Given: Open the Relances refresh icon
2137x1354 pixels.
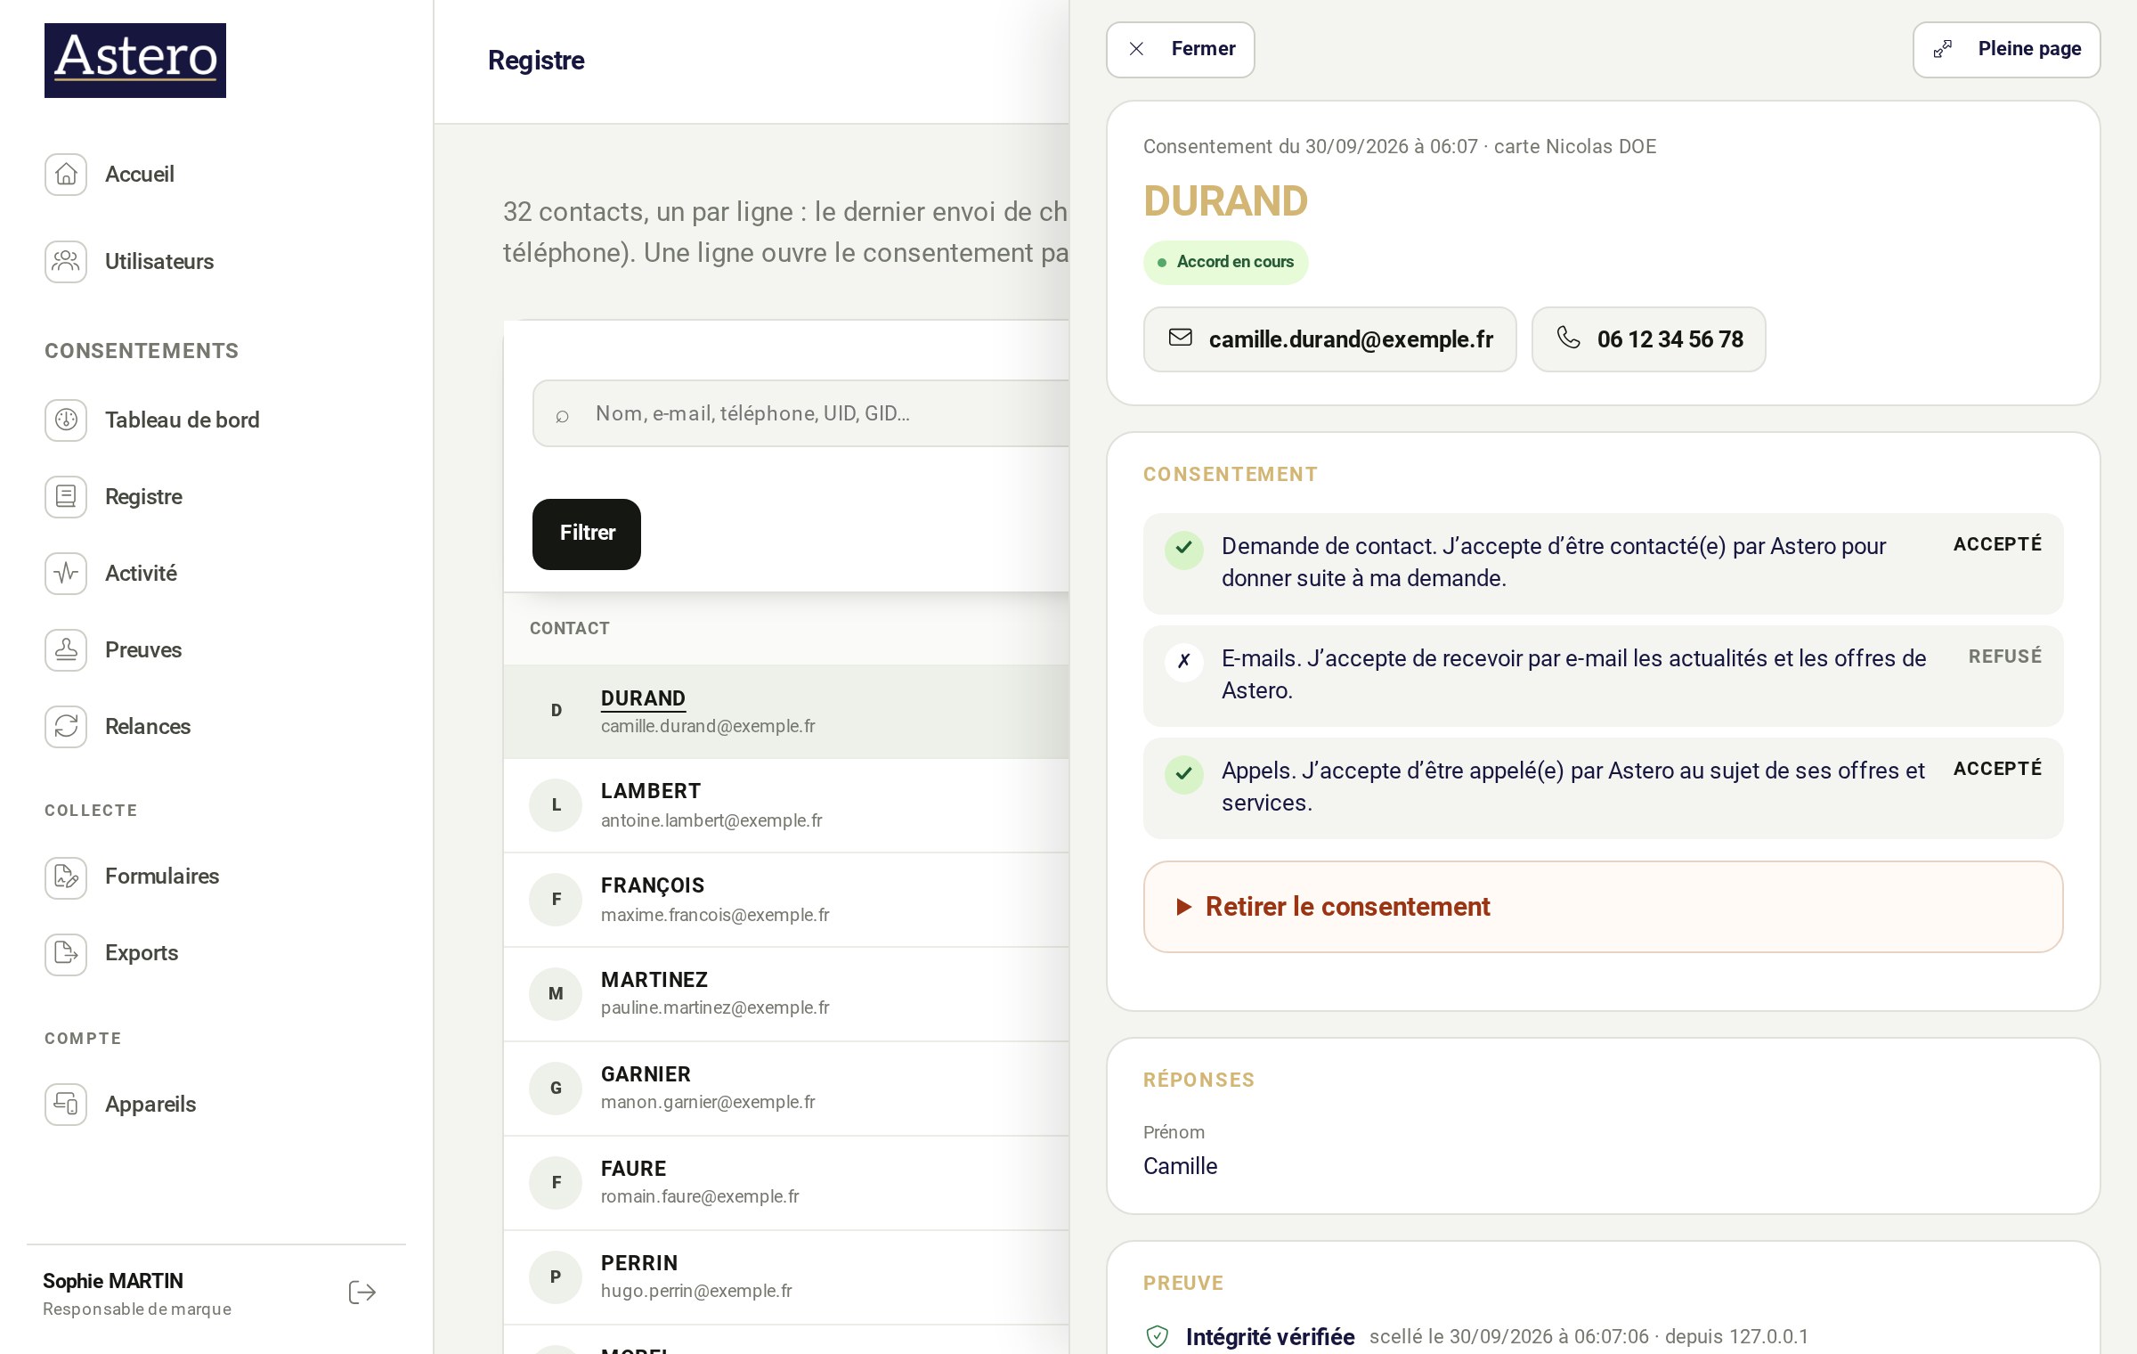Looking at the screenshot, I should tap(66, 726).
